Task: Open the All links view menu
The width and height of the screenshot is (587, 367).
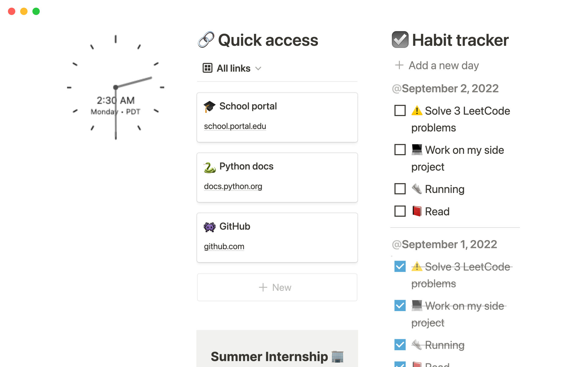Action: coord(233,68)
